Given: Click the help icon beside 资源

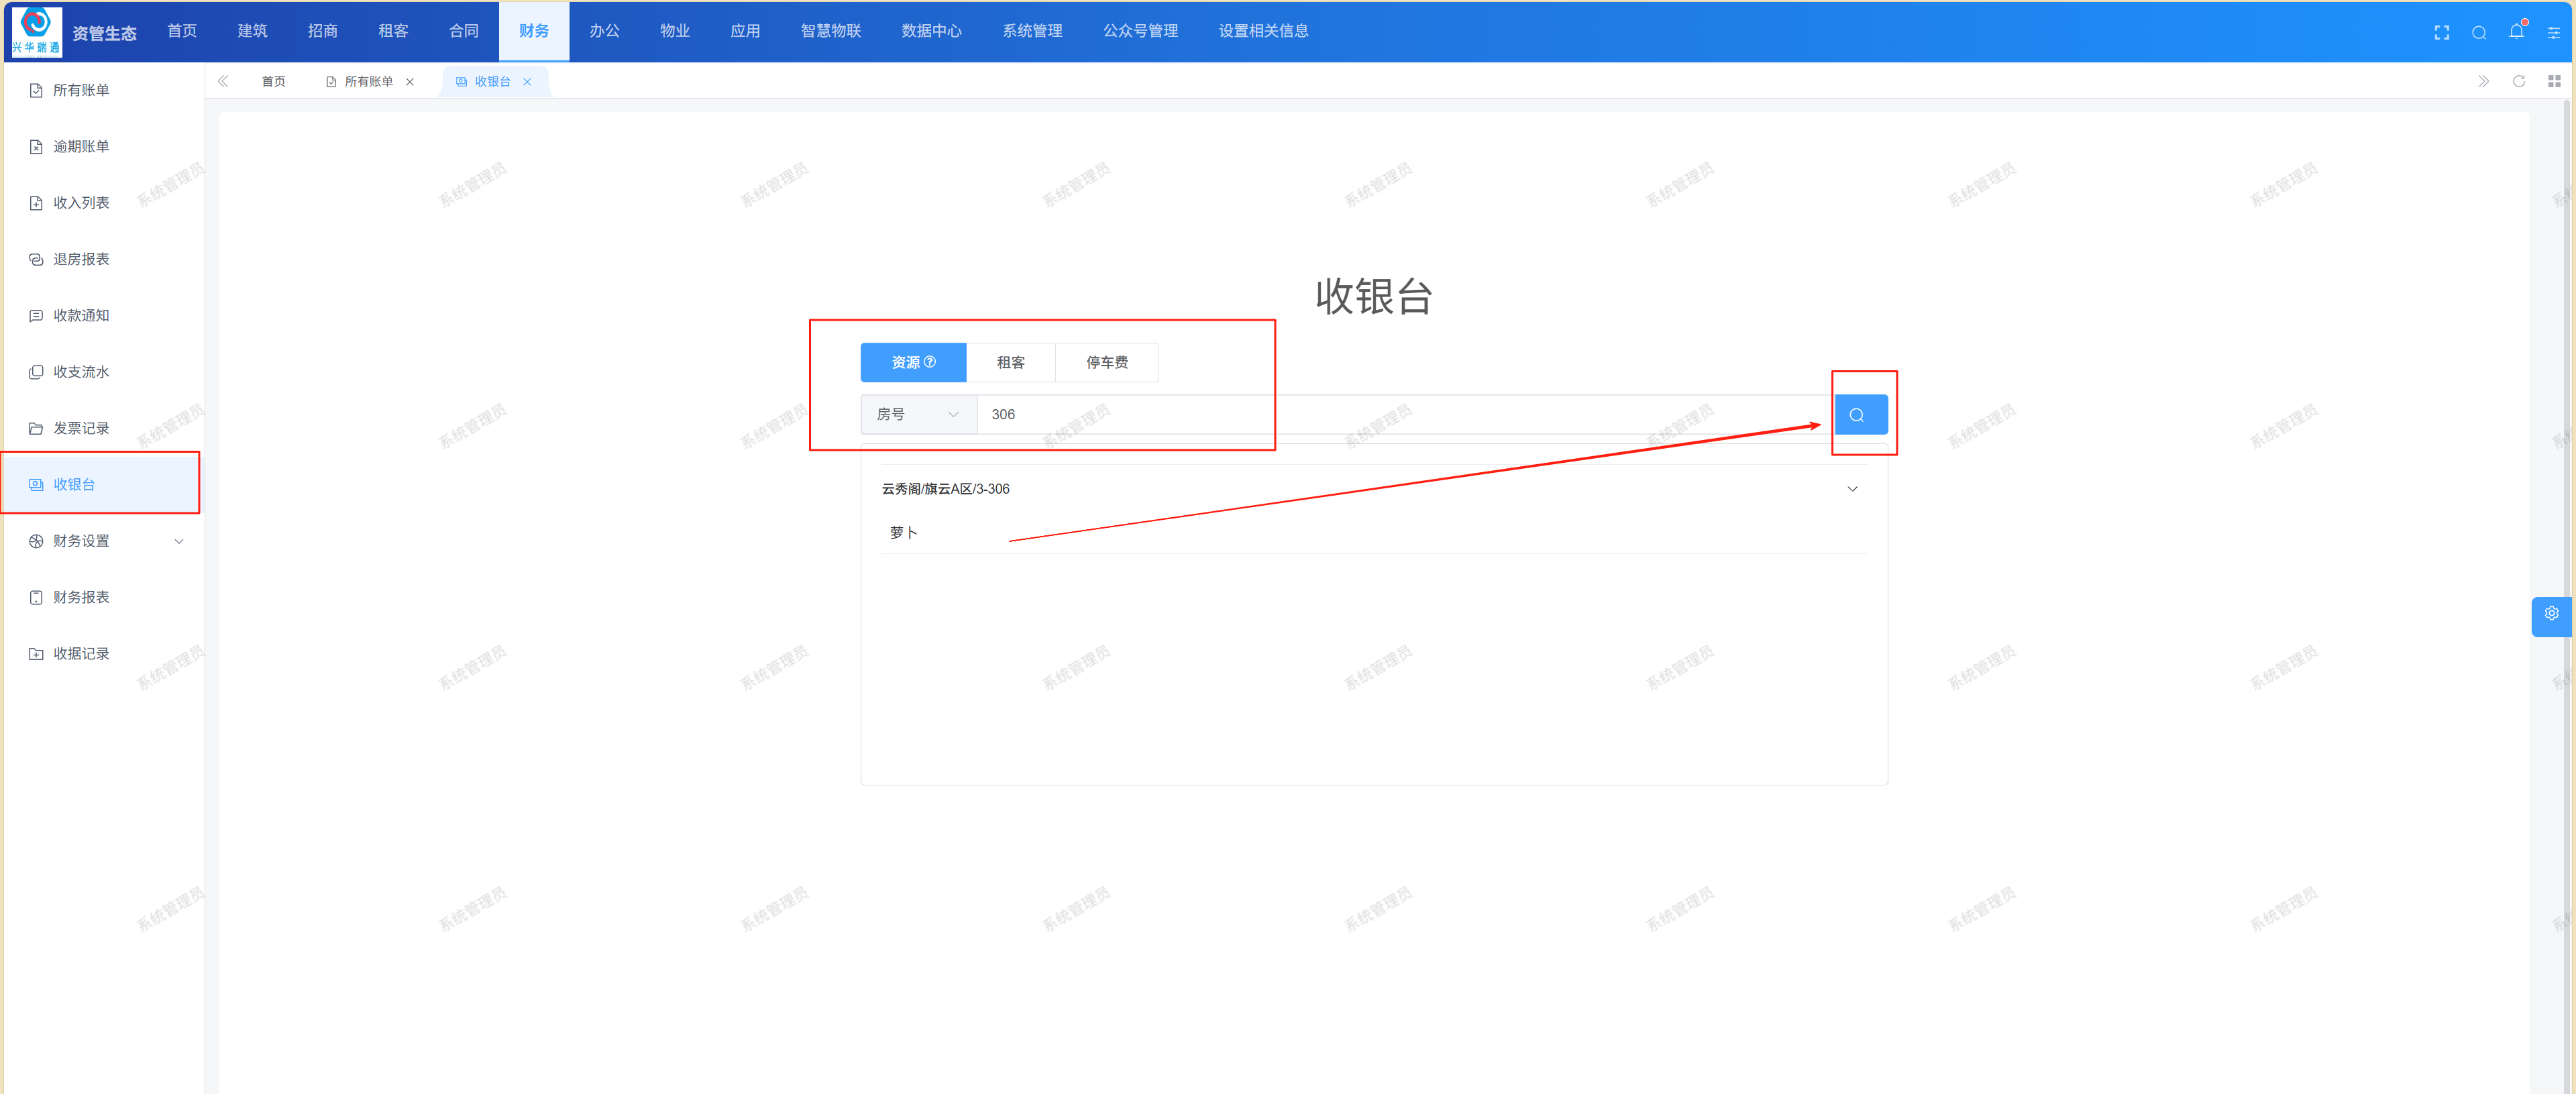Looking at the screenshot, I should pyautogui.click(x=930, y=362).
